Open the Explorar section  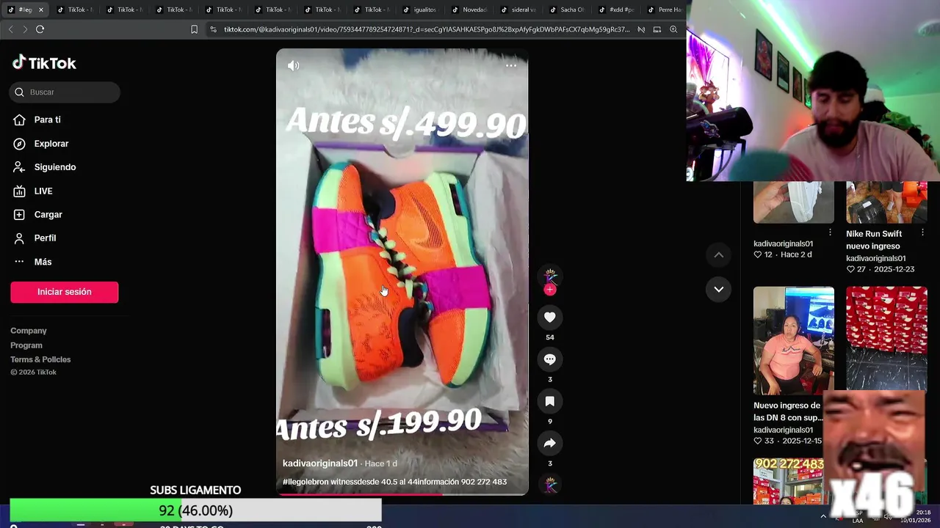(51, 144)
